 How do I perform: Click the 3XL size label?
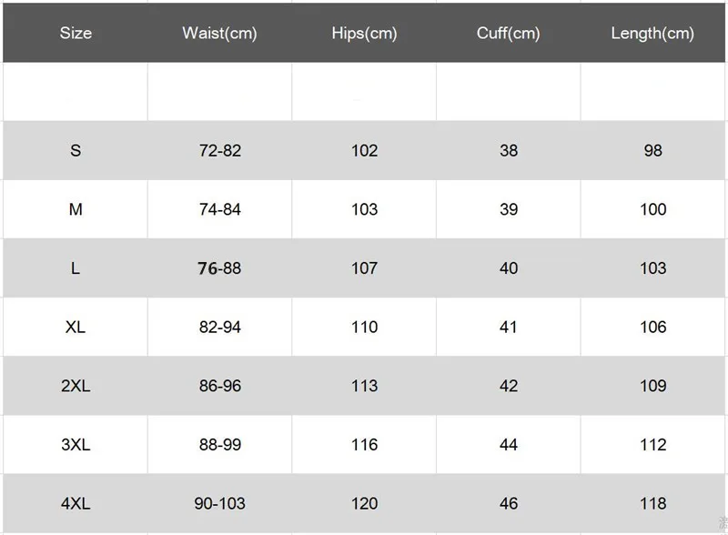coord(76,444)
